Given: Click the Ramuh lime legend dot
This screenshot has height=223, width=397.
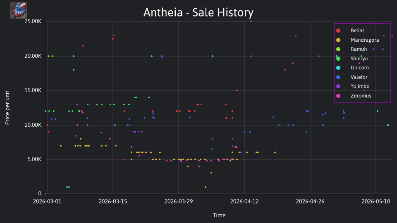Looking at the screenshot, I should pos(338,49).
